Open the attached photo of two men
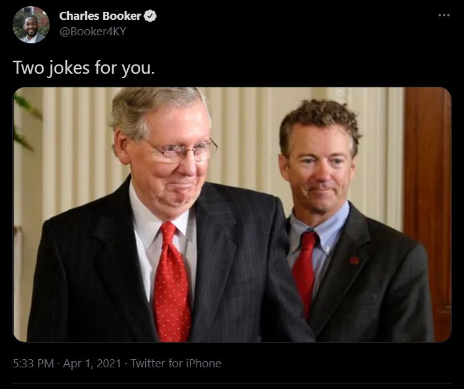The width and height of the screenshot is (464, 389). [232, 214]
